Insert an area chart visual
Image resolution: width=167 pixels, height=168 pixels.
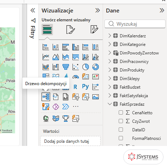click(x=56, y=57)
